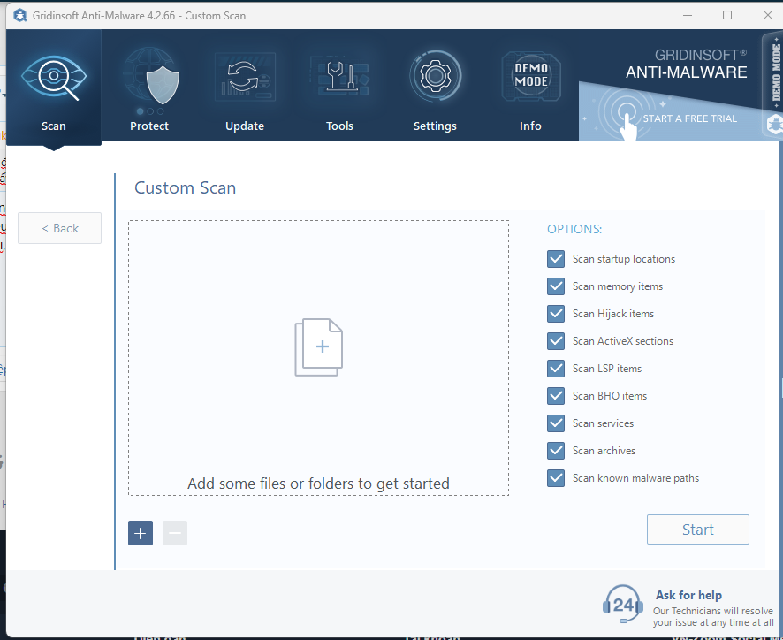
Task: Click the bug icon under Demo Mode ribbon
Action: pyautogui.click(x=774, y=124)
